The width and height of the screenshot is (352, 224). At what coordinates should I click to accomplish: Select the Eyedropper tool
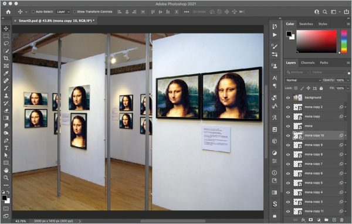(x=6, y=73)
